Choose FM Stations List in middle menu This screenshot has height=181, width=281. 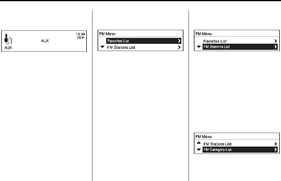121,47
